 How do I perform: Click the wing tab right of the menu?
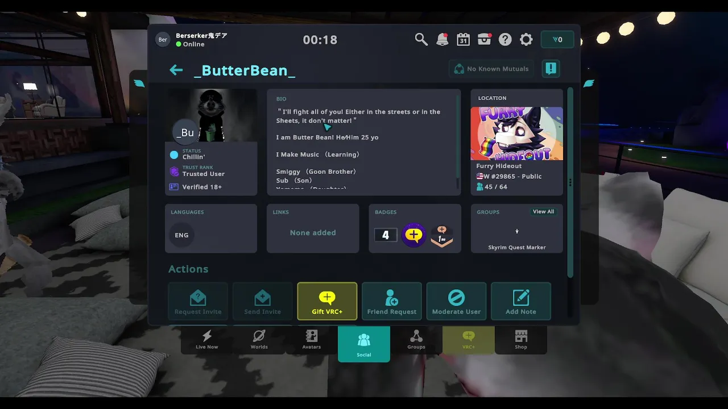click(589, 84)
